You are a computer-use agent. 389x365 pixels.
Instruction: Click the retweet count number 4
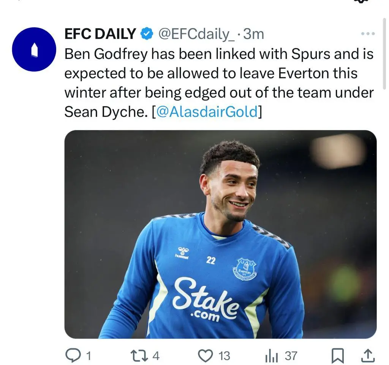156,356
